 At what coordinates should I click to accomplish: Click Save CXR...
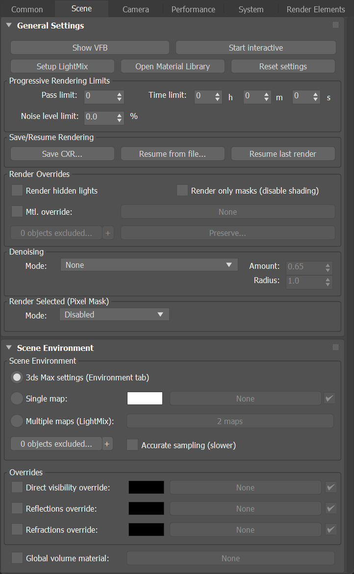pyautogui.click(x=62, y=154)
